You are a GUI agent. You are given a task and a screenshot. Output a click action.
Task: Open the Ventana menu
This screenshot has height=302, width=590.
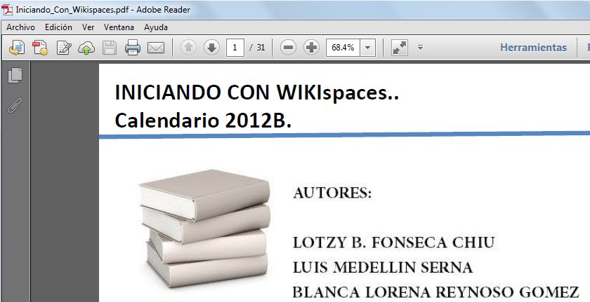pyautogui.click(x=119, y=27)
